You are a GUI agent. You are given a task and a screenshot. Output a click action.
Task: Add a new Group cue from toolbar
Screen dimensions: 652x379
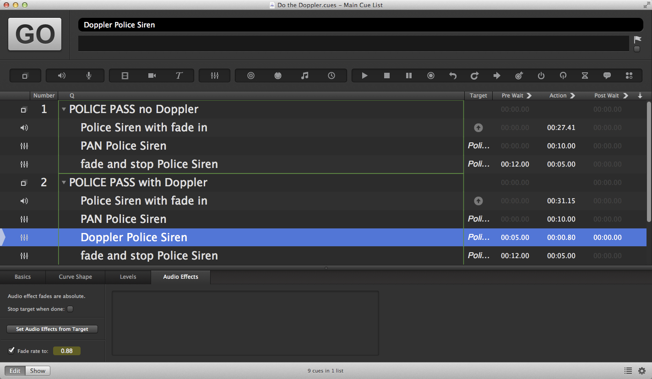[25, 76]
